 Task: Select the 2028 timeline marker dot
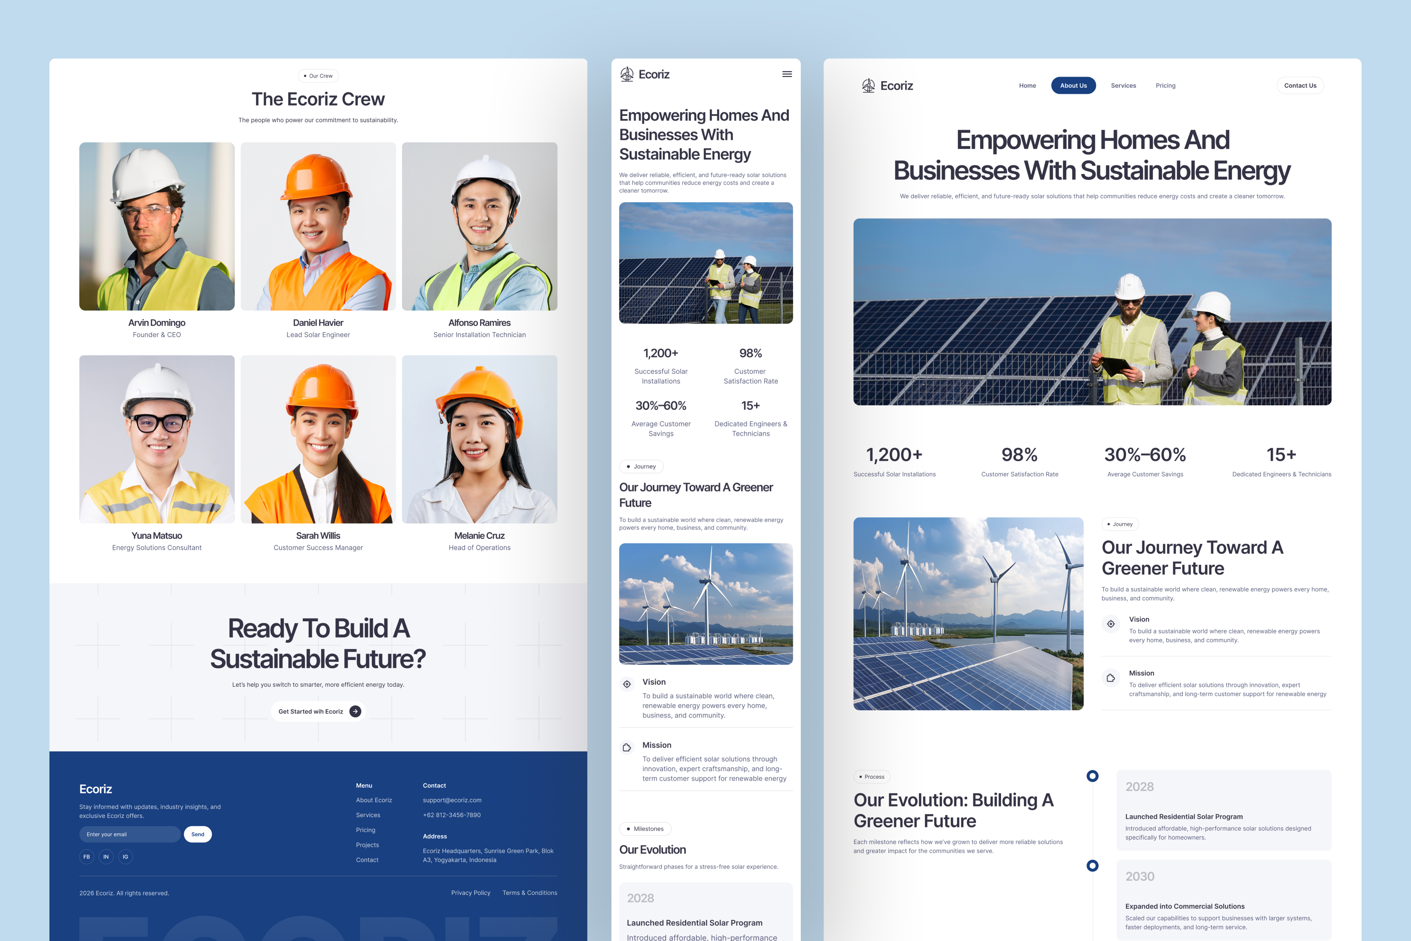coord(1093,776)
